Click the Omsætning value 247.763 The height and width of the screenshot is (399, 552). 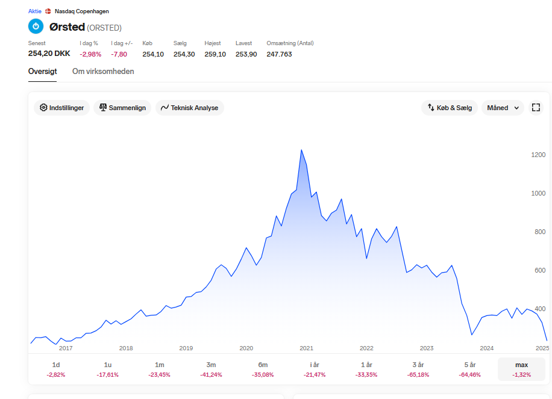(279, 54)
